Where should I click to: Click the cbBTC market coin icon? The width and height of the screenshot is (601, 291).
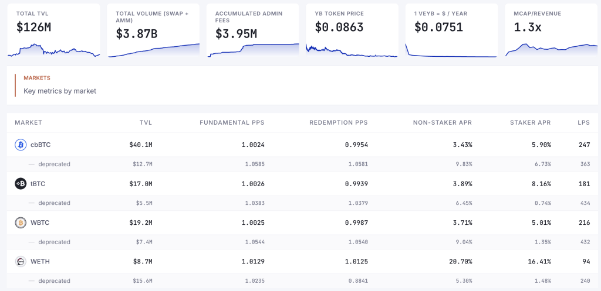[21, 145]
